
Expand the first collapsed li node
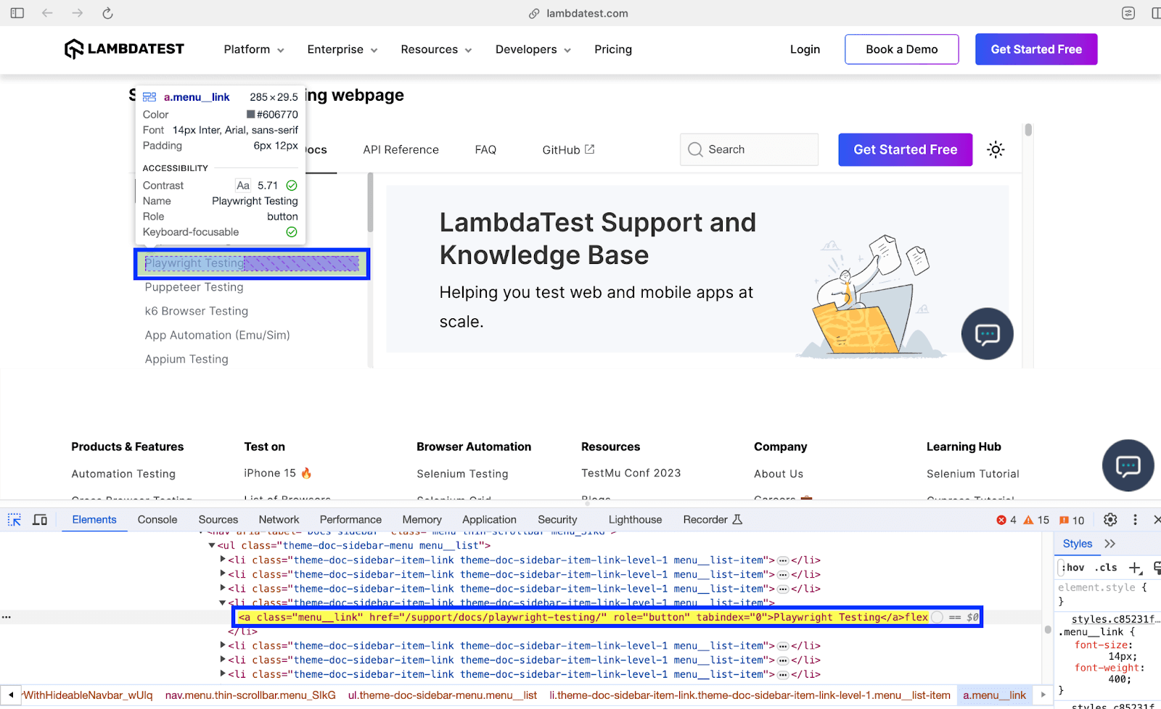pyautogui.click(x=223, y=560)
